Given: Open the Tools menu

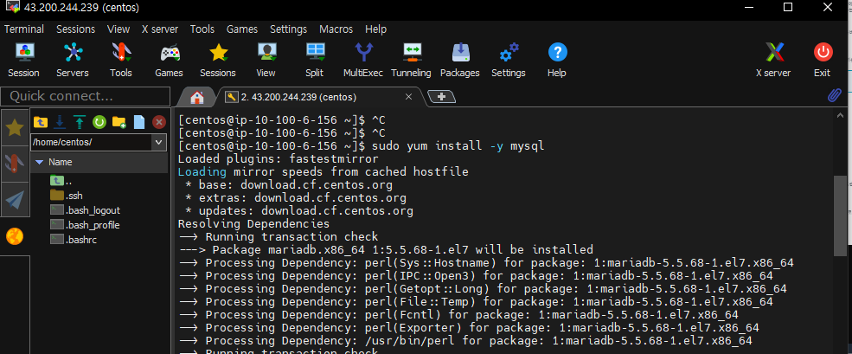Looking at the screenshot, I should pos(202,29).
